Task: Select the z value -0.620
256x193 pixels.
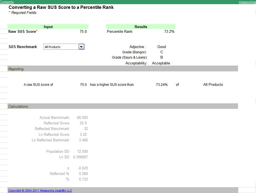Action: [x=83, y=168]
